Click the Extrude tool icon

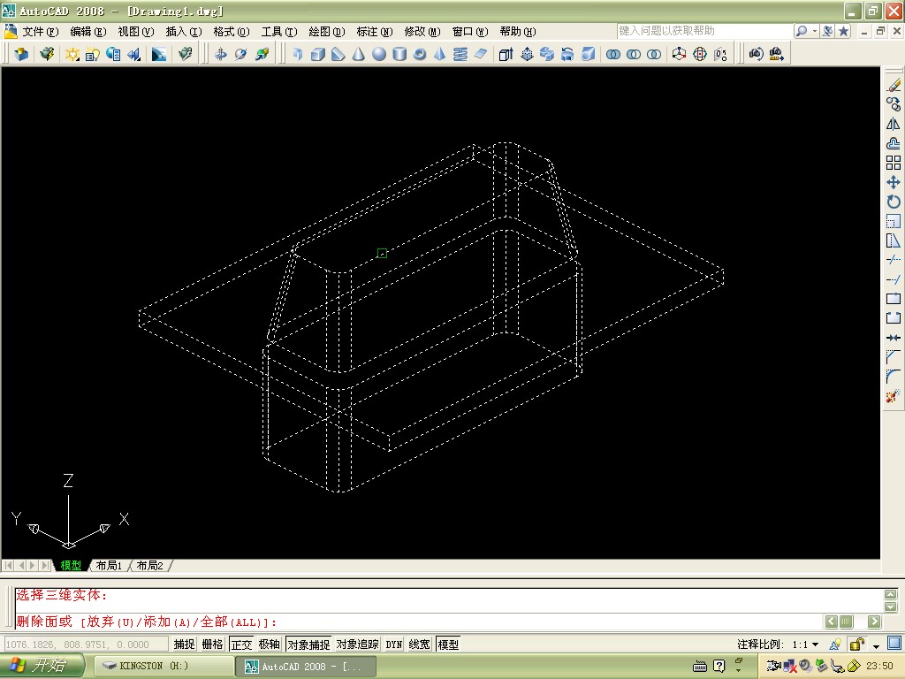pyautogui.click(x=506, y=54)
